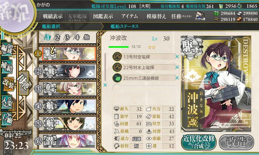This screenshot has height=155, width=259.
Task: Open the 他 (other ships) tab
Action: (x=86, y=37)
